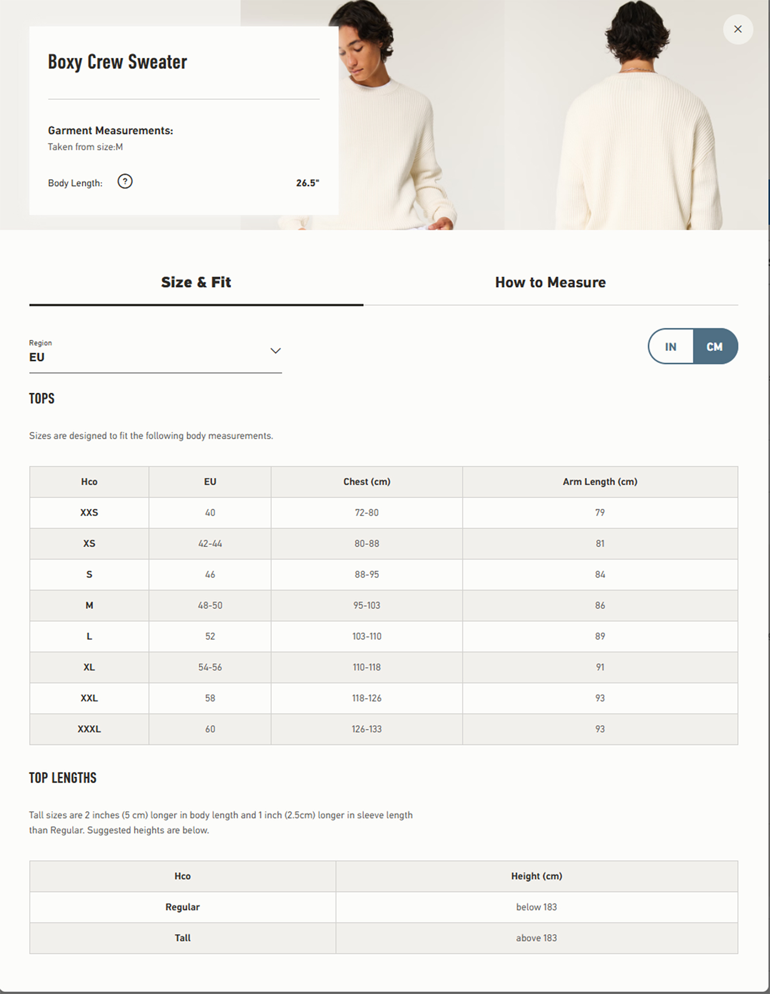Click the M size row label
This screenshot has width=770, height=994.
(x=89, y=605)
